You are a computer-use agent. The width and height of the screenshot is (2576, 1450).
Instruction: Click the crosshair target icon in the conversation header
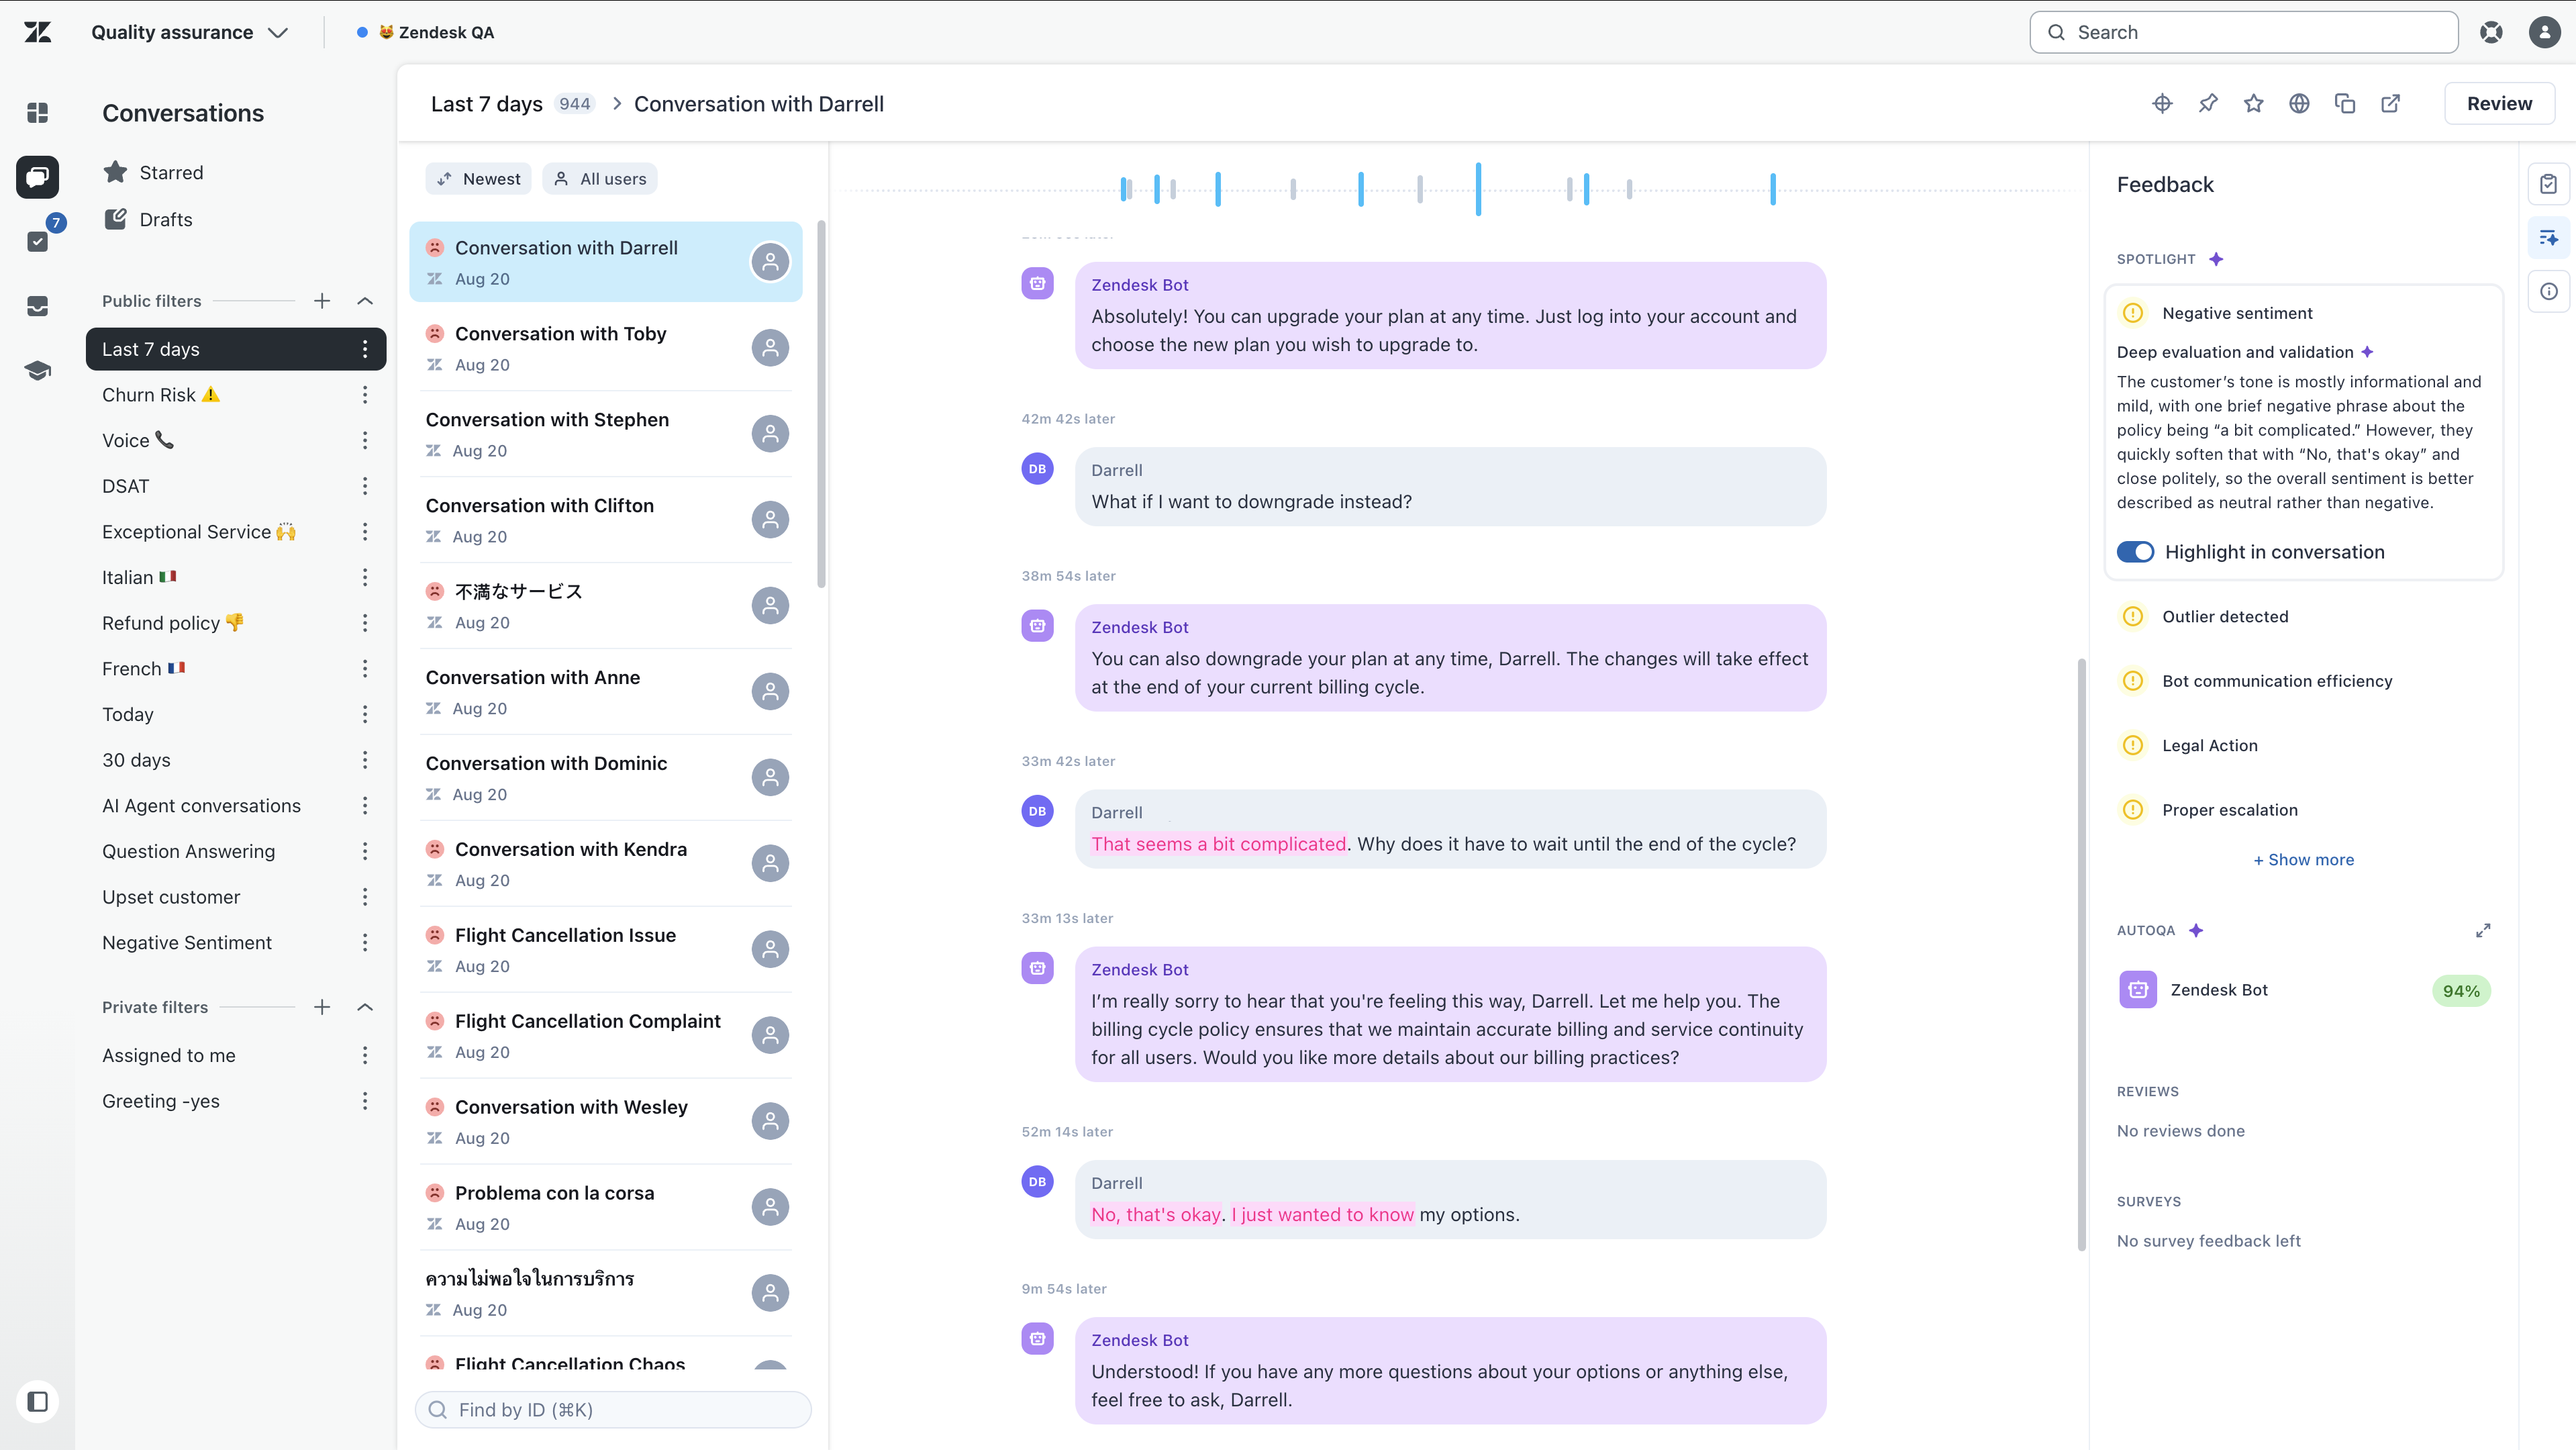point(2162,104)
